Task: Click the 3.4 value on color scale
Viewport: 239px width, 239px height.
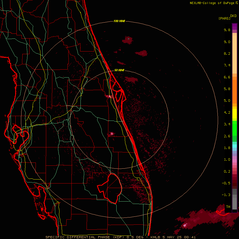Action: point(227,124)
